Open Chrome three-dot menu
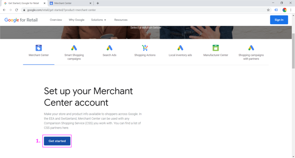This screenshot has height=158, width=295. 291,10
